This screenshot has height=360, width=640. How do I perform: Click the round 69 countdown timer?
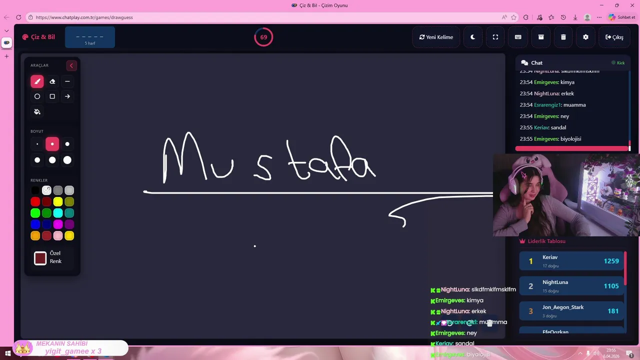(x=263, y=37)
